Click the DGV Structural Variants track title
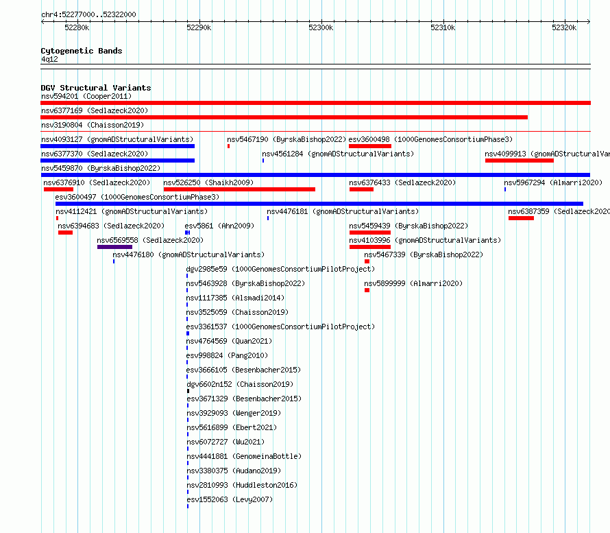 click(x=96, y=88)
